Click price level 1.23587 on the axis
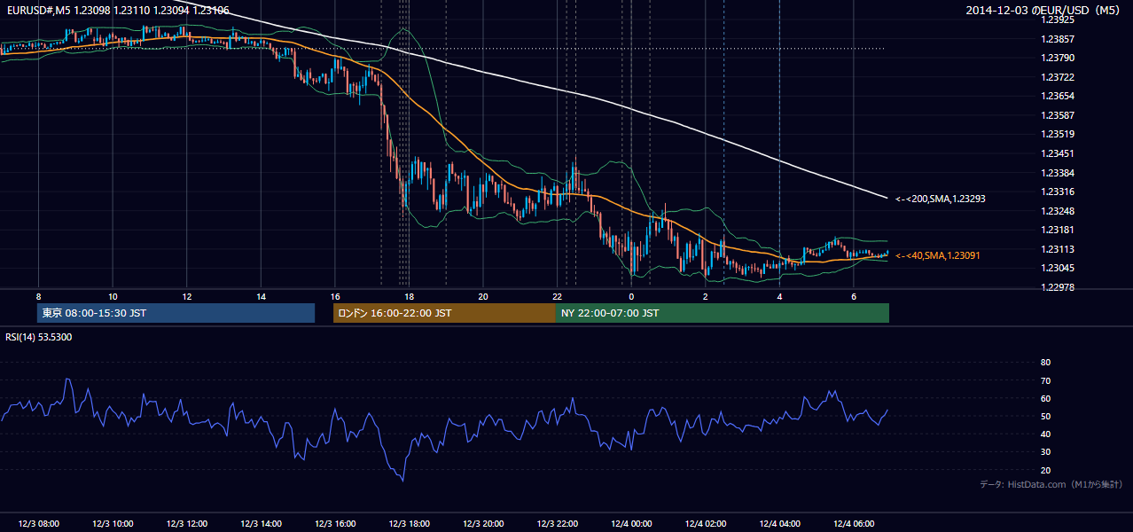Image resolution: width=1133 pixels, height=532 pixels. 1058,115
